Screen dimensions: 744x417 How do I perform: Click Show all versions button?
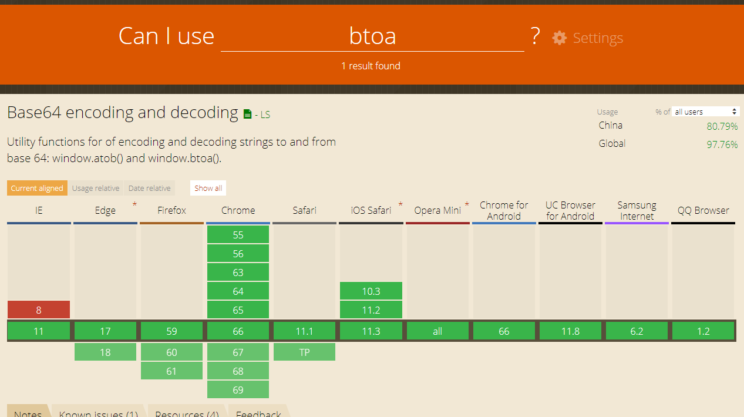coord(208,188)
